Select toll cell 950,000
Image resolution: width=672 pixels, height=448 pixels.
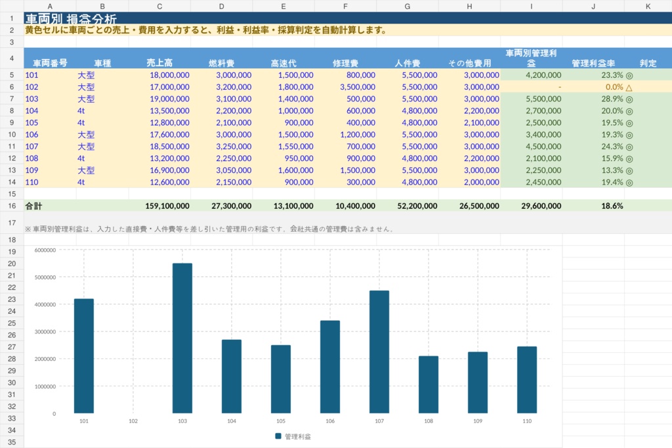pyautogui.click(x=283, y=159)
